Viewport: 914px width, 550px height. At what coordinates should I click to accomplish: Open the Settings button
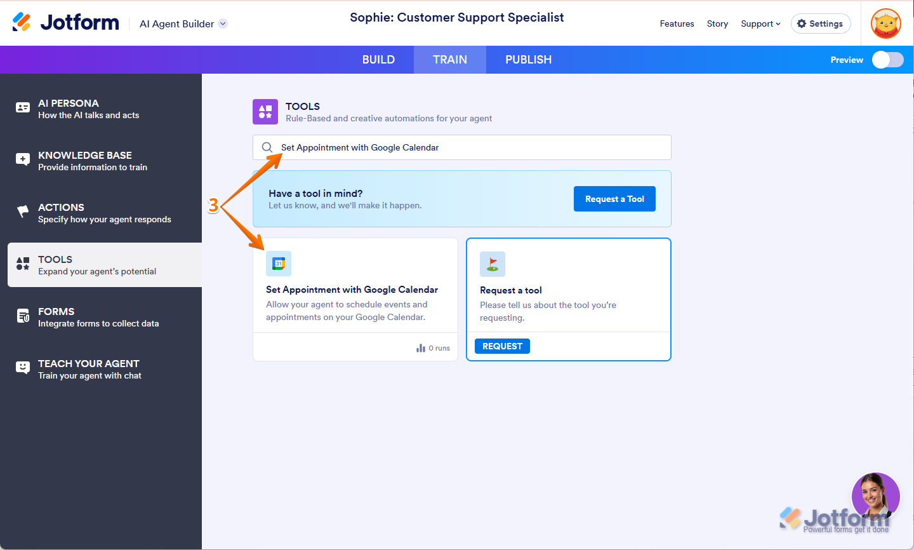[821, 23]
